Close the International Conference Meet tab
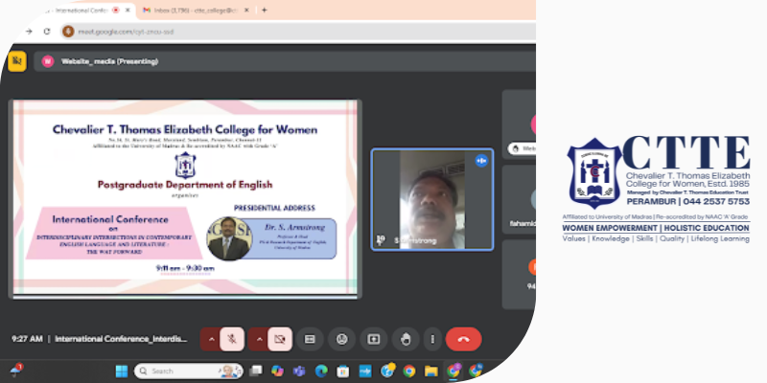The height and width of the screenshot is (383, 767). click(x=128, y=10)
